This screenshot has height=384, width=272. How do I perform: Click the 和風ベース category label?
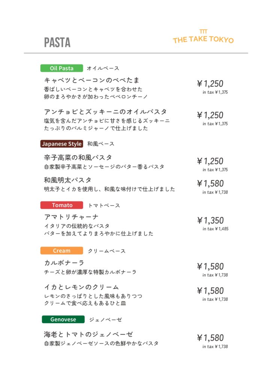[x=101, y=144]
